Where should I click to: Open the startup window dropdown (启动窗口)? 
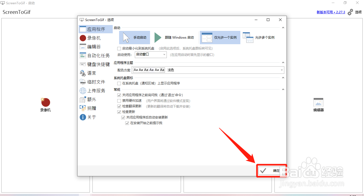151,55
